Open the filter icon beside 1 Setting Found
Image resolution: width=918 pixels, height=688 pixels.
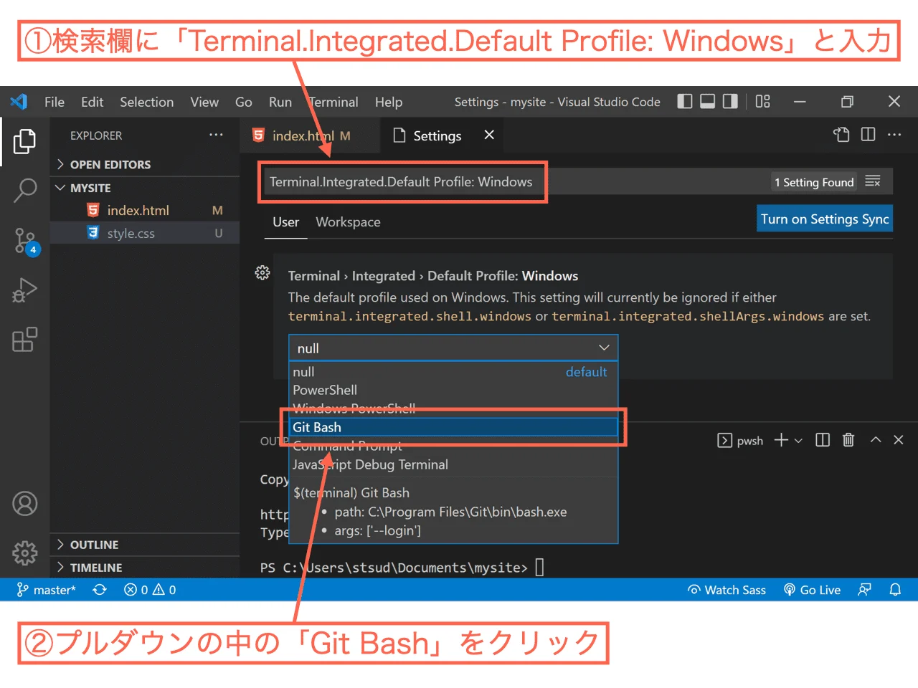[874, 181]
